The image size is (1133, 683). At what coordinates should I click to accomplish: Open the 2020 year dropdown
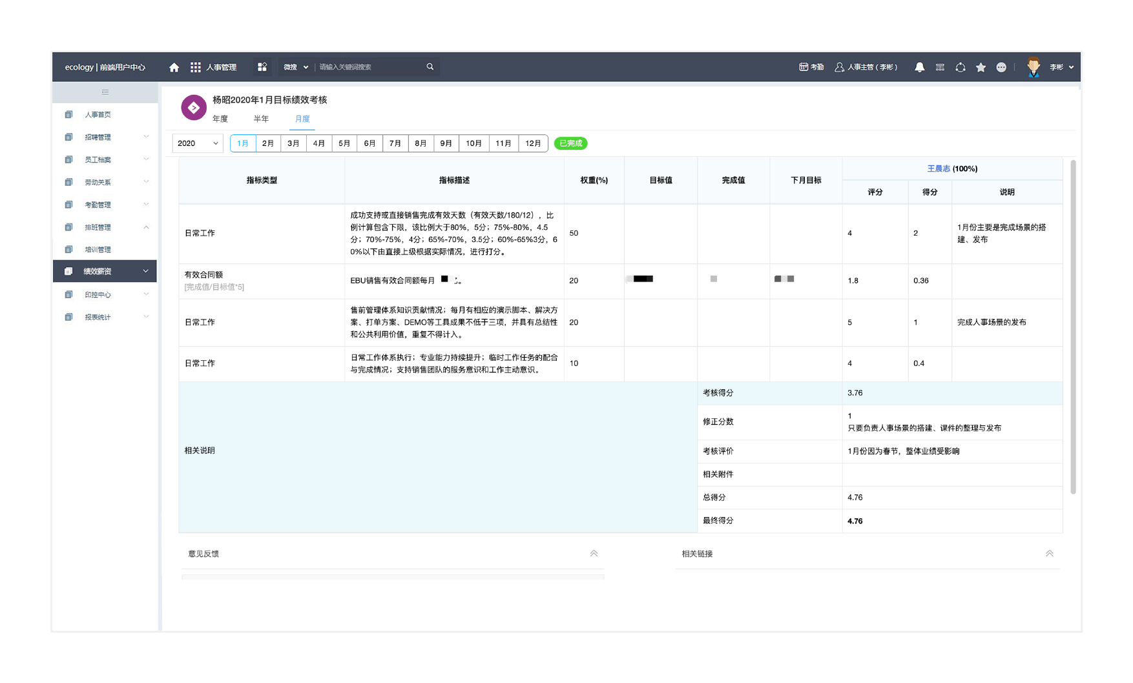198,143
